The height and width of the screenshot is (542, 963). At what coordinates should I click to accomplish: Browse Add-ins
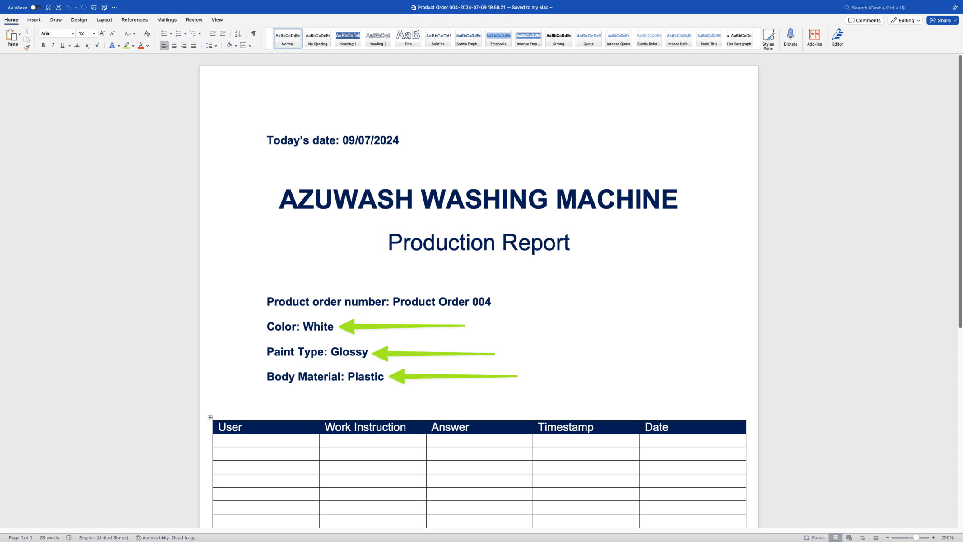814,38
